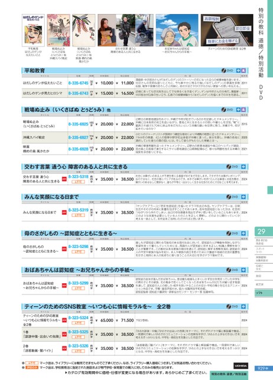Click the DVD icon in the 平和教育 header

pos(227,71)
